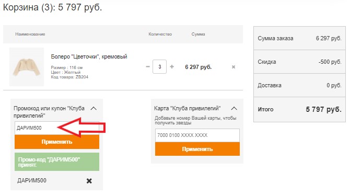The image size is (350, 196).
Task: Click the Промо-код принят green notification
Action: click(x=57, y=162)
